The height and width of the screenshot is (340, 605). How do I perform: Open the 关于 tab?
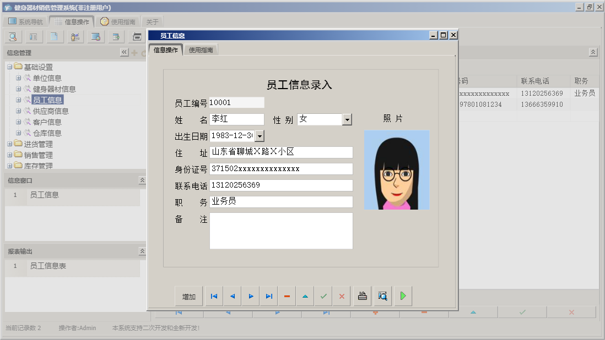click(152, 22)
